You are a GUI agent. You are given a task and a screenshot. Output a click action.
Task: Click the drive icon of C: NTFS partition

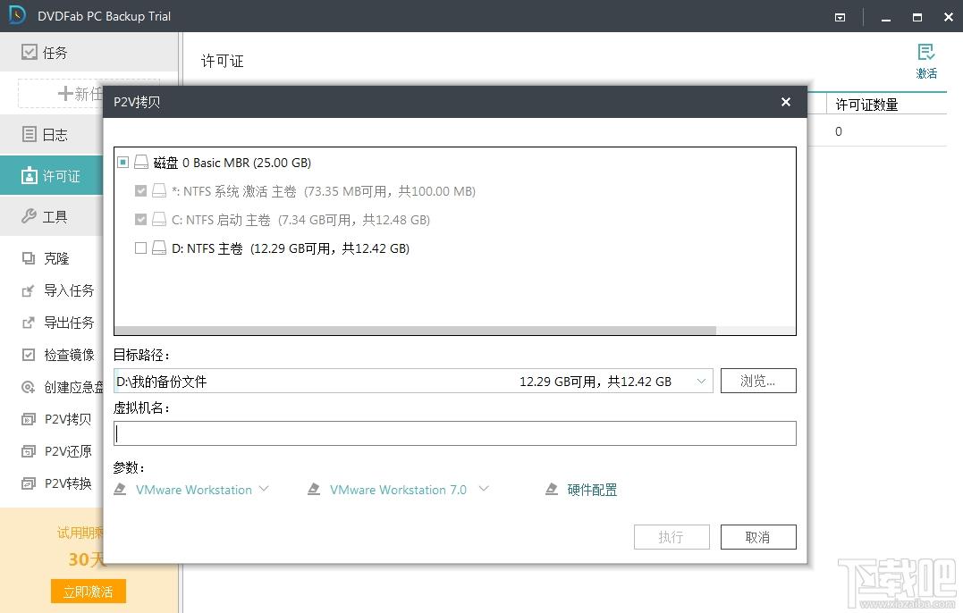(159, 219)
